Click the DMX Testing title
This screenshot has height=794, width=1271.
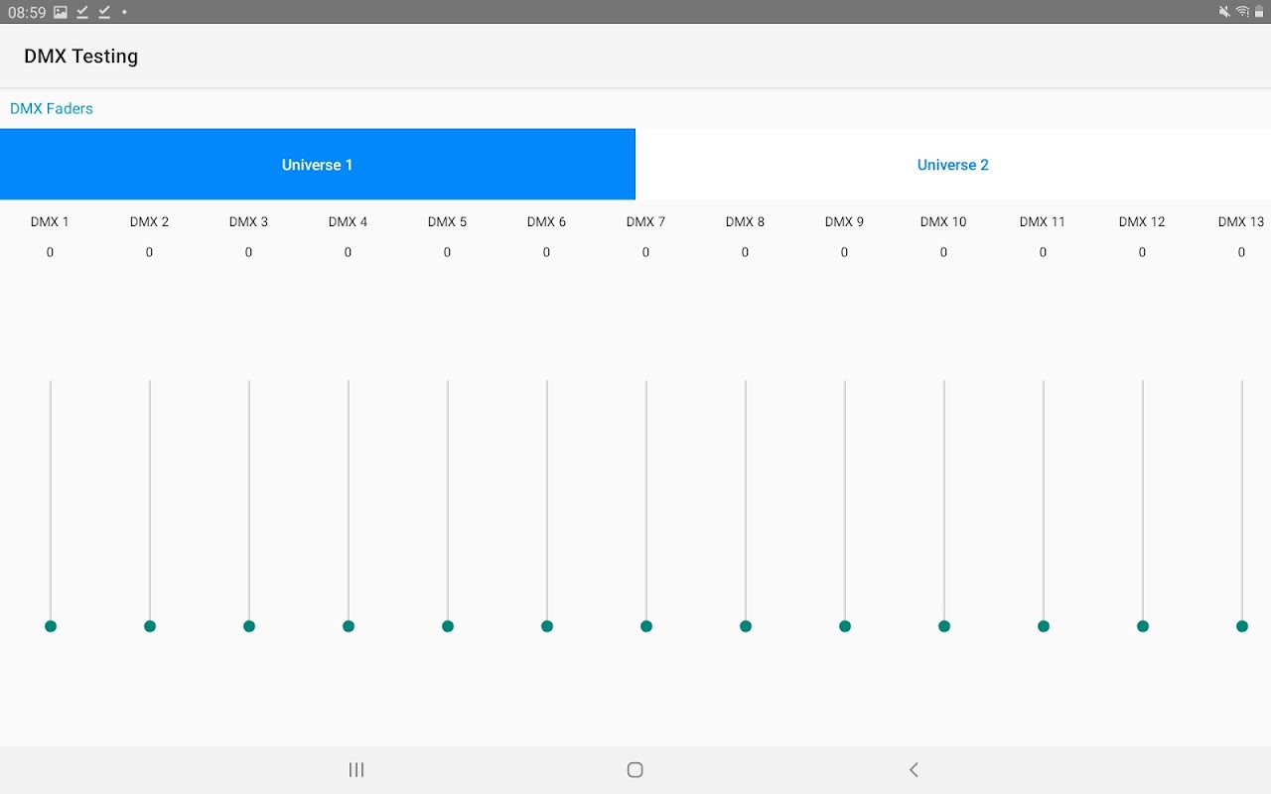(x=81, y=57)
